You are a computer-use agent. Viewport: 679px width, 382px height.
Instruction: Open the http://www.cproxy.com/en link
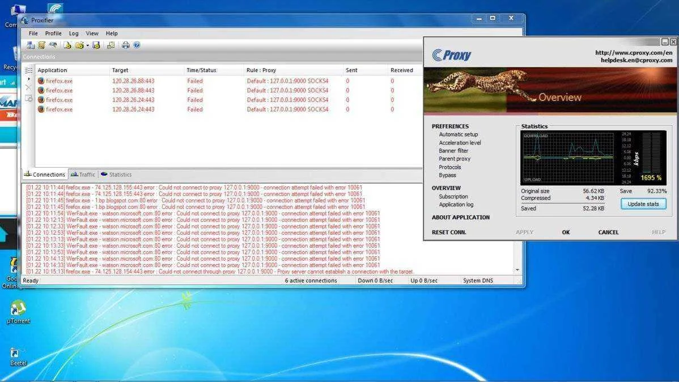click(634, 53)
